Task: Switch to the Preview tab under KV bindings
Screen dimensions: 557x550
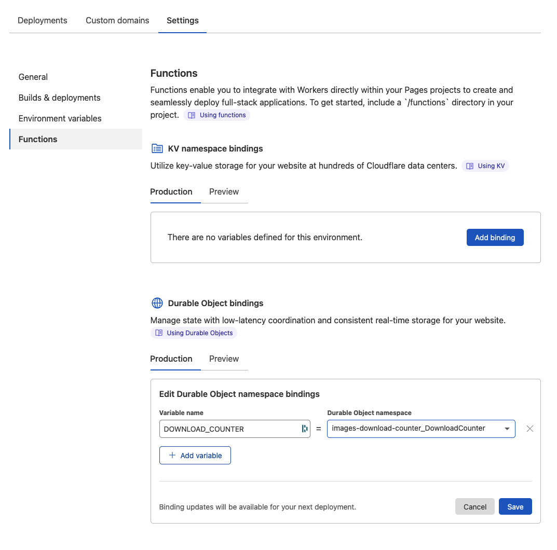Action: (x=224, y=191)
